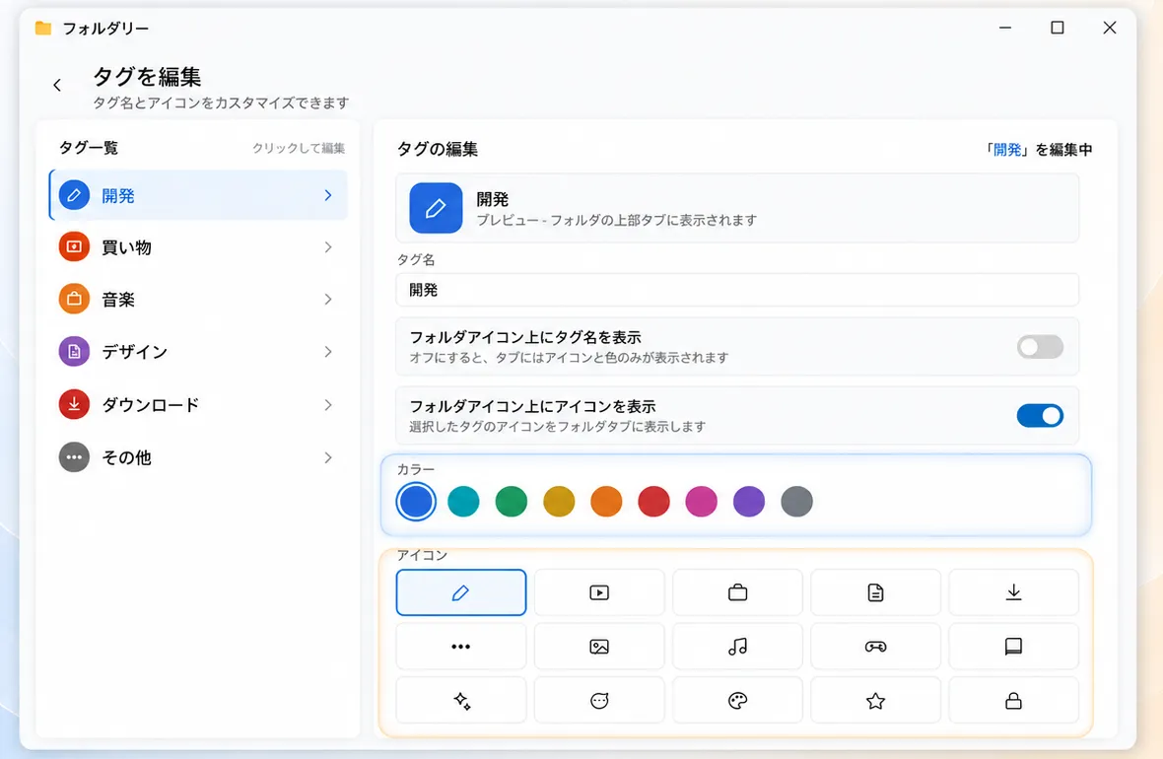
Task: Click the クリックして編集 hint text
Action: (299, 149)
